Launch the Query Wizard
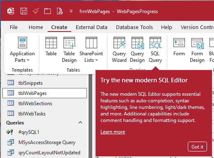This screenshot has width=214, height=158. (119, 50)
